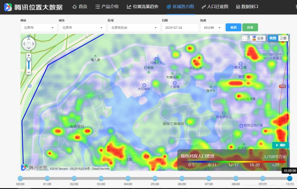The width and height of the screenshot is (297, 189).
Task: Pan the map right arrow
Action: (x=33, y=44)
